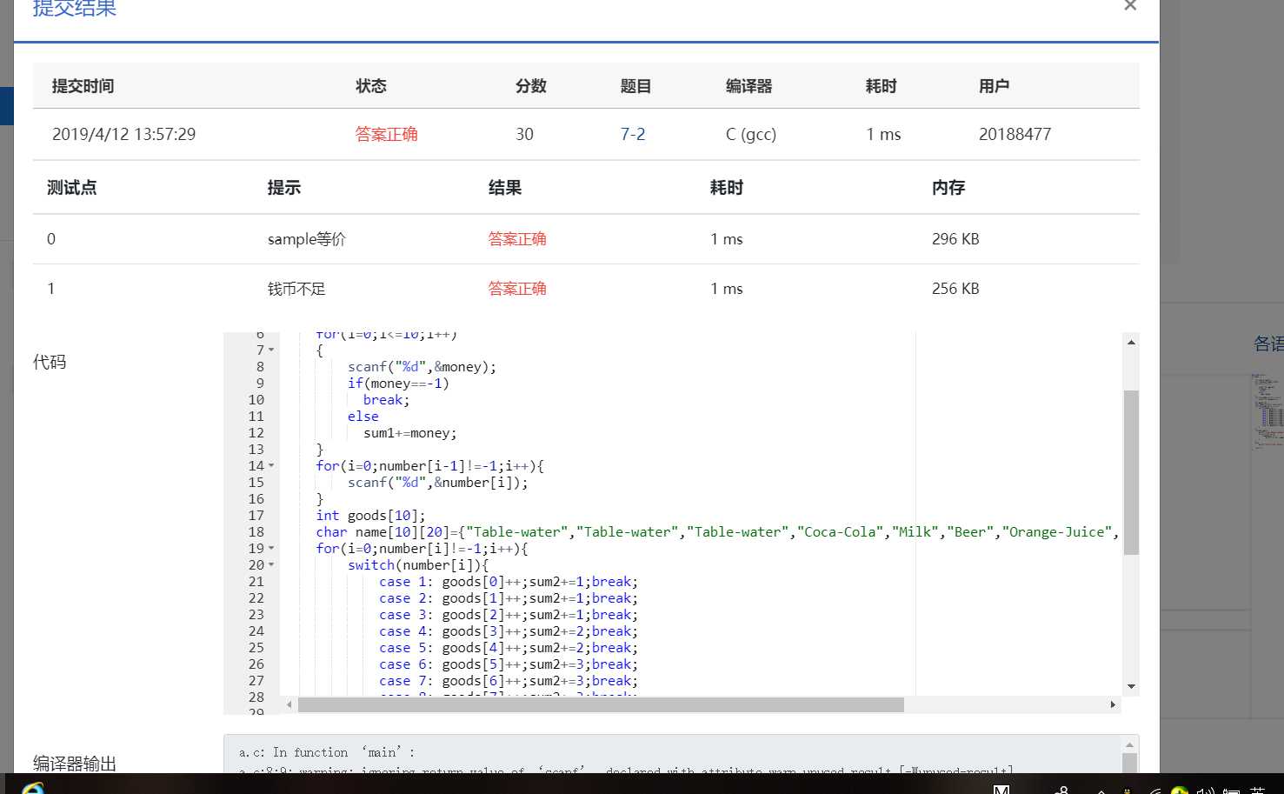1284x794 pixels.
Task: Click the code editor scroll-down arrow
Action: point(1131,686)
